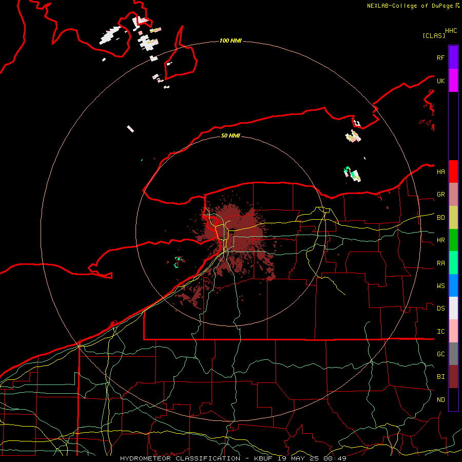The width and height of the screenshot is (462, 462).
Task: Click the UK magenta legend swatch
Action: pyautogui.click(x=453, y=81)
